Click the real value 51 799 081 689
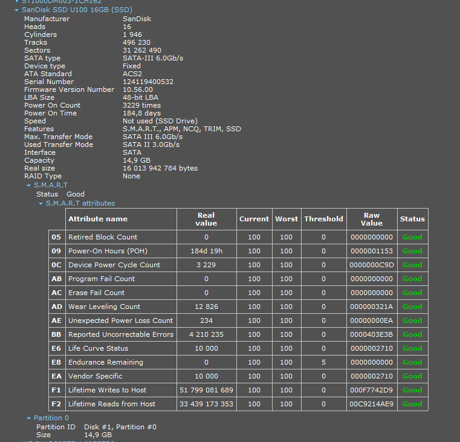This screenshot has width=460, height=442. click(x=206, y=390)
